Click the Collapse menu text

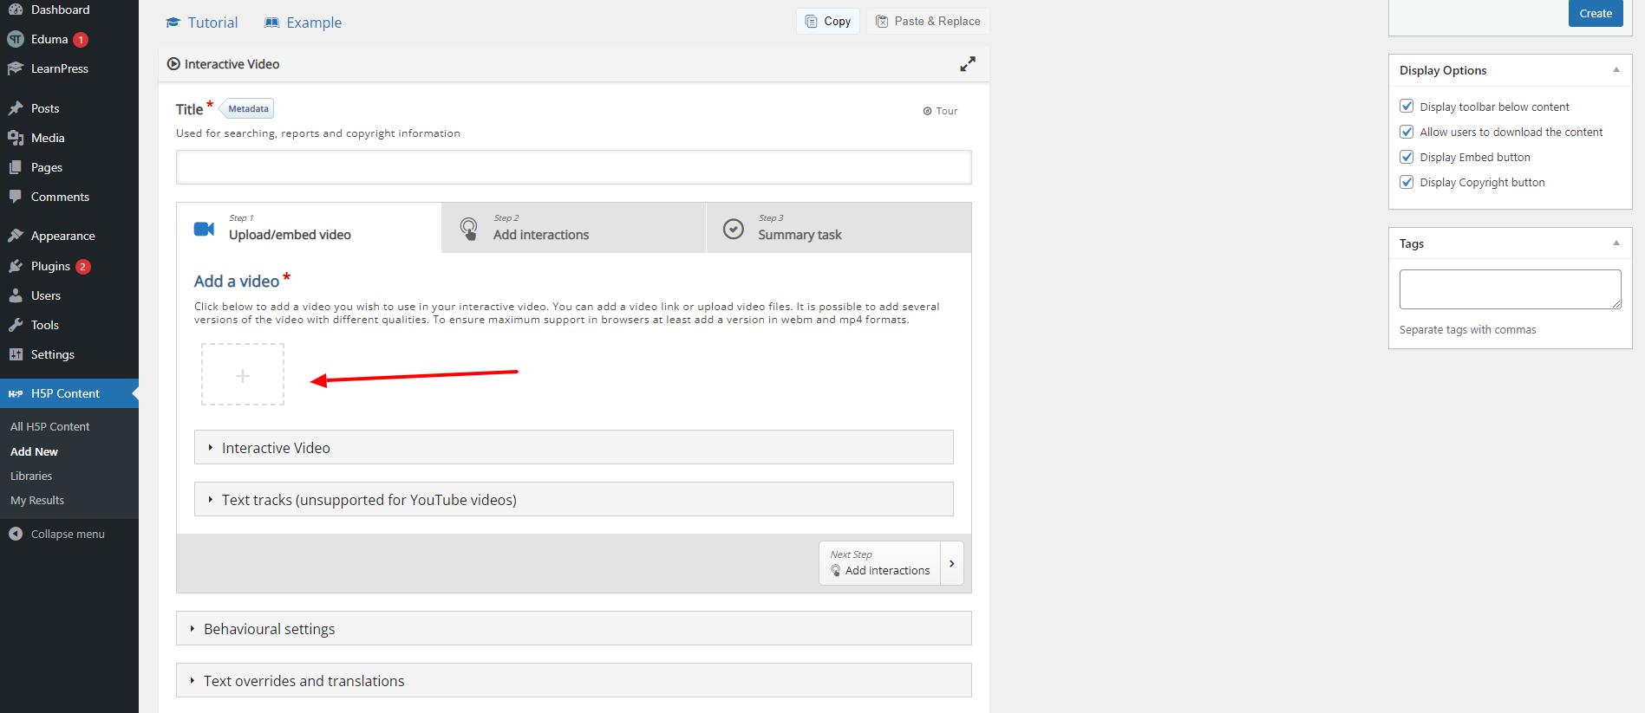point(68,535)
